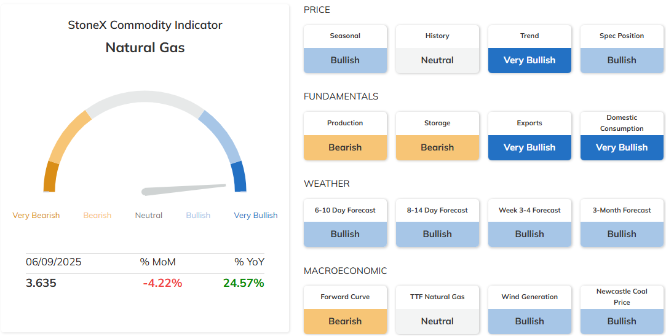Open the Forward Curve Bearish card
Viewport: 666px width, 336px height.
pyautogui.click(x=345, y=310)
